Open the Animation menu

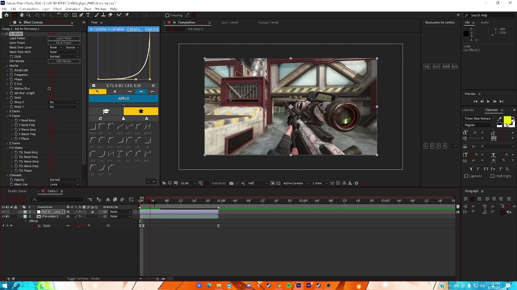pyautogui.click(x=72, y=9)
